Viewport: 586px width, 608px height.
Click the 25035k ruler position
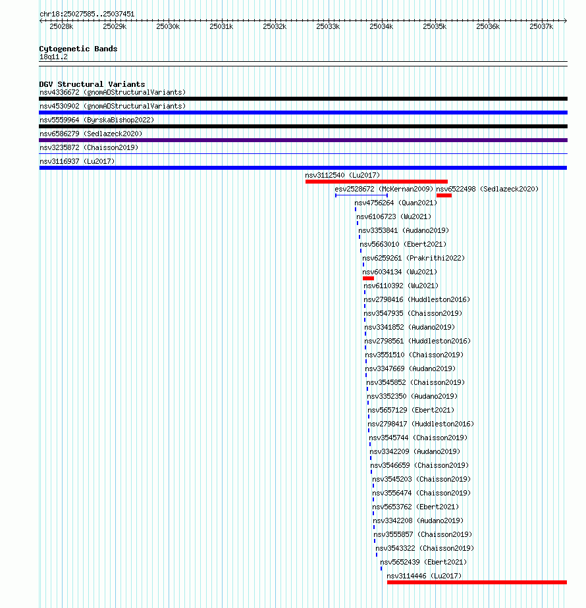(435, 27)
